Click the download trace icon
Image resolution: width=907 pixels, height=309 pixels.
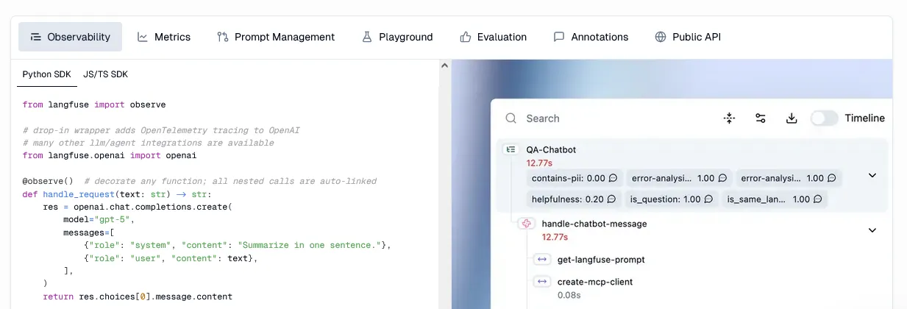[x=792, y=118]
